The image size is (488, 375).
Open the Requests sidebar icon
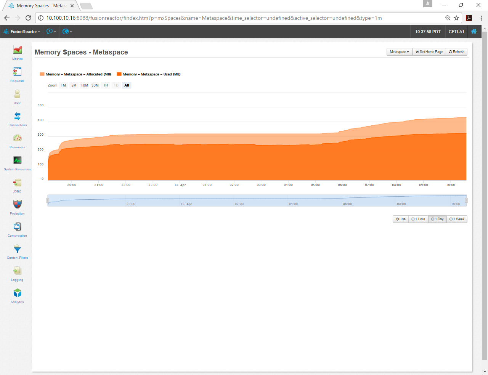pos(17,72)
